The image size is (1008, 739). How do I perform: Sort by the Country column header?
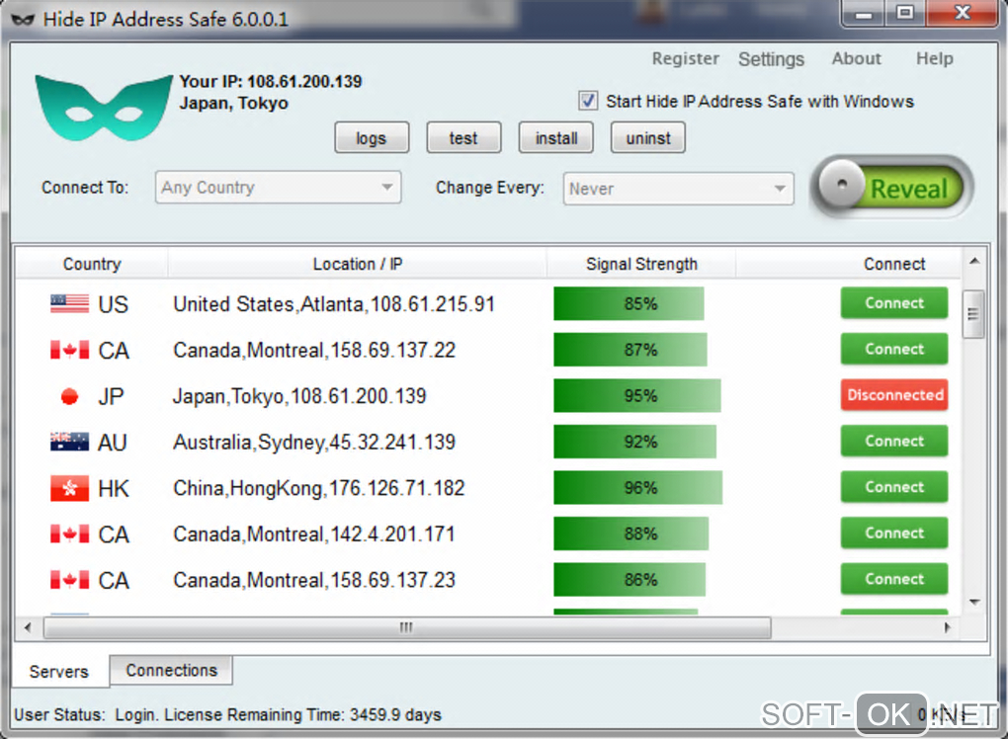coord(91,264)
